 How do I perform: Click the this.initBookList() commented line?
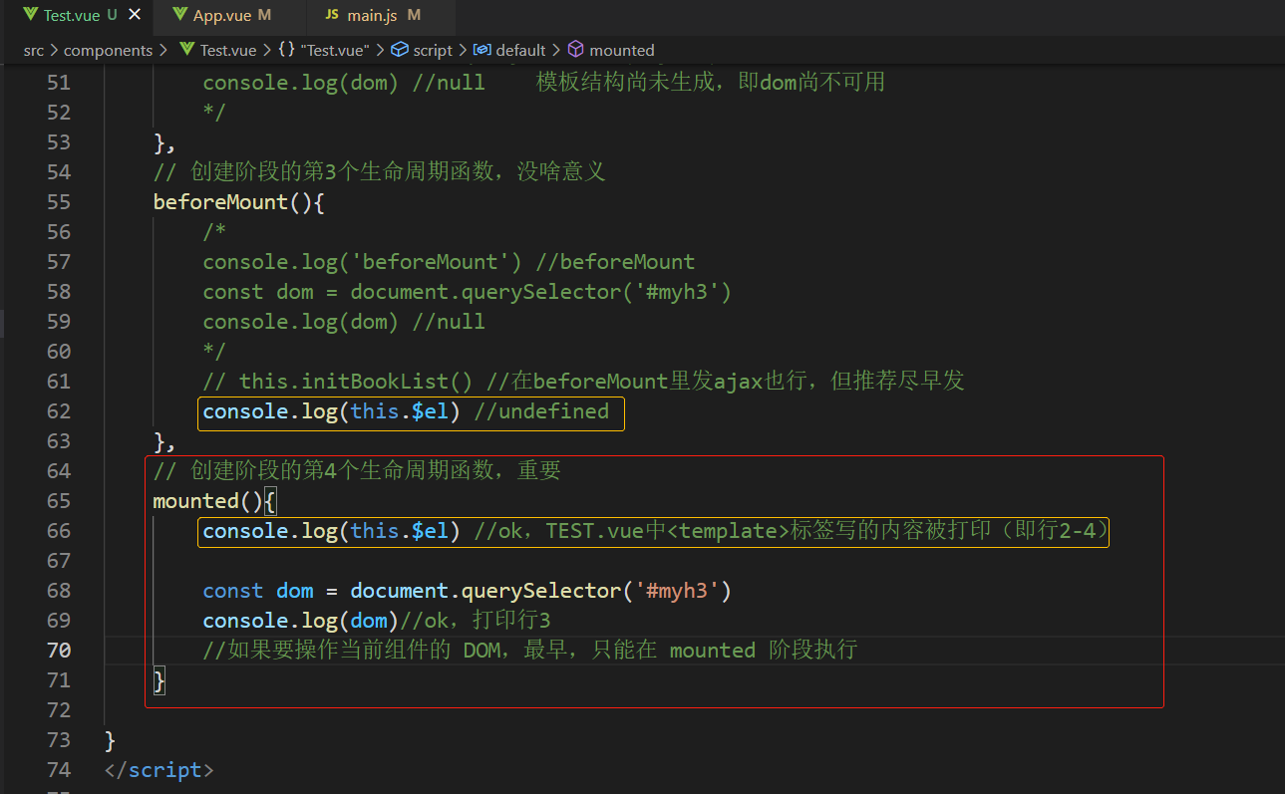[583, 381]
